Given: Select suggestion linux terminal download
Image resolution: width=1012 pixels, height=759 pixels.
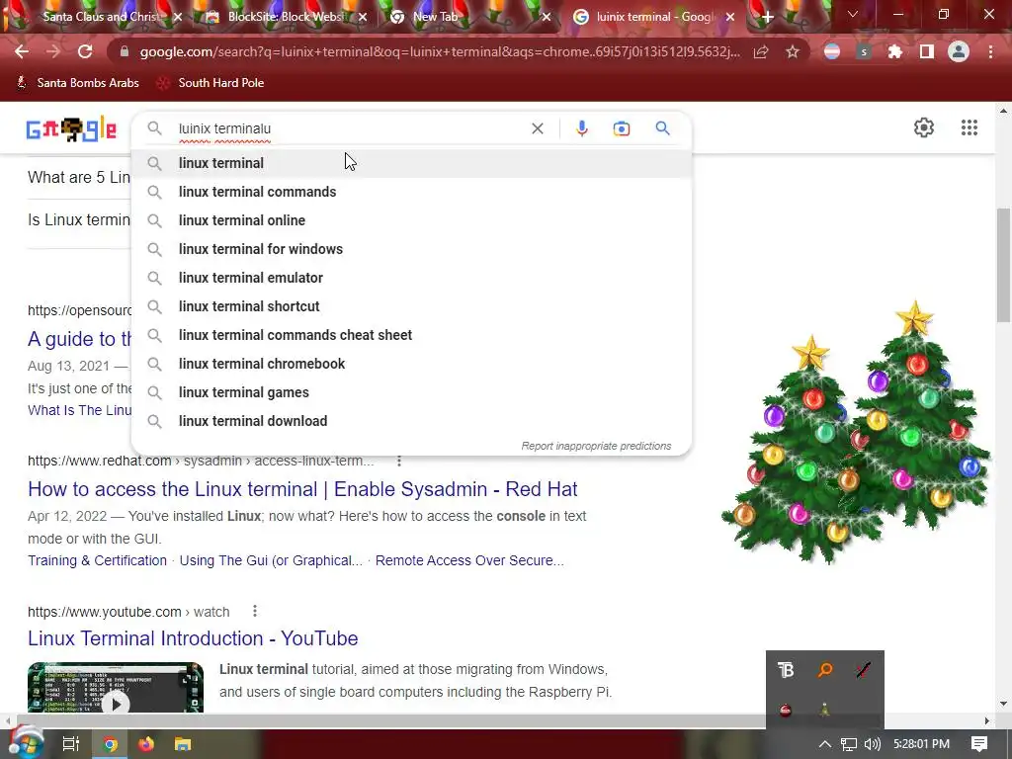Looking at the screenshot, I should coord(411,421).
